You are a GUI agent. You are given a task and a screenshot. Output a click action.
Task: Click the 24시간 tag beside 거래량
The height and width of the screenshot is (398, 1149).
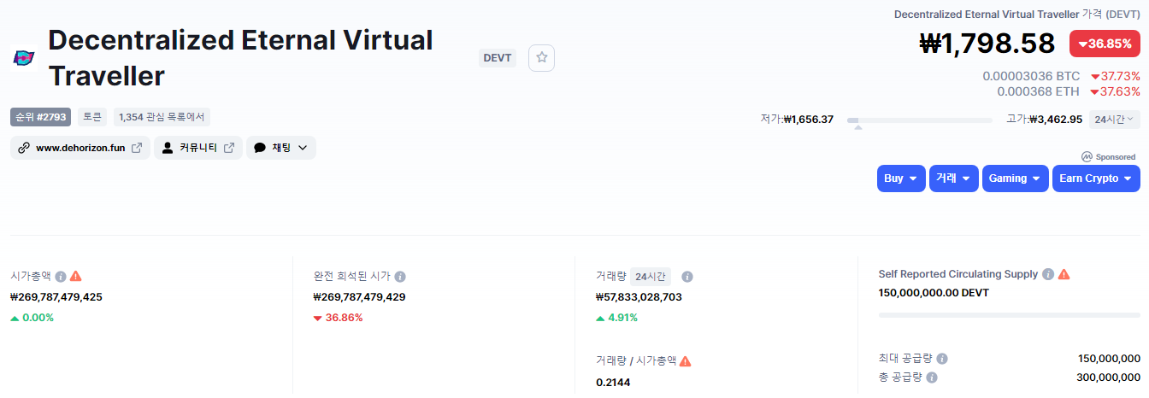651,276
